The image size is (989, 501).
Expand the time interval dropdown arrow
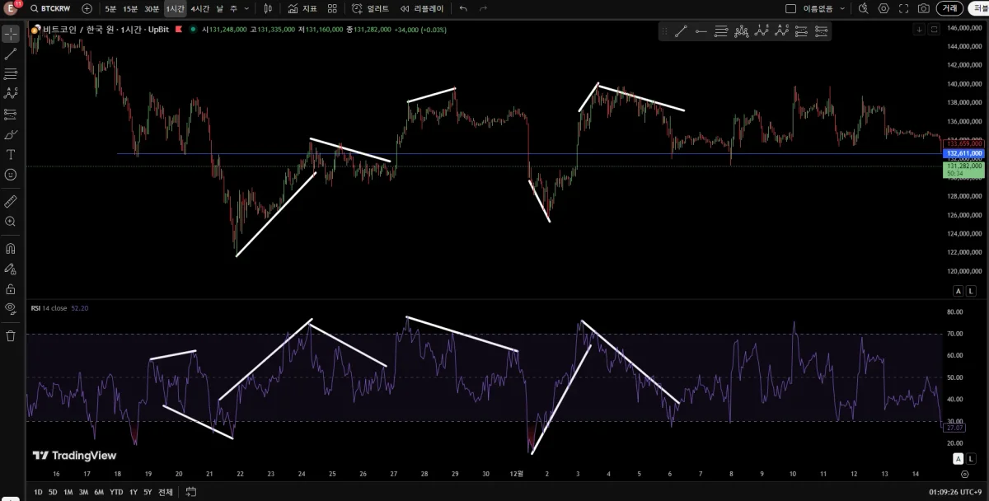[x=246, y=8]
